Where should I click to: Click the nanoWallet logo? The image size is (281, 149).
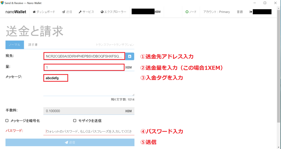tap(16, 12)
